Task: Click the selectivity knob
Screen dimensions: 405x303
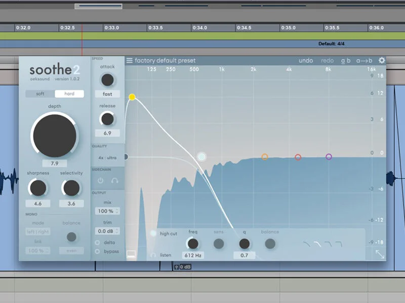Action: pyautogui.click(x=71, y=188)
